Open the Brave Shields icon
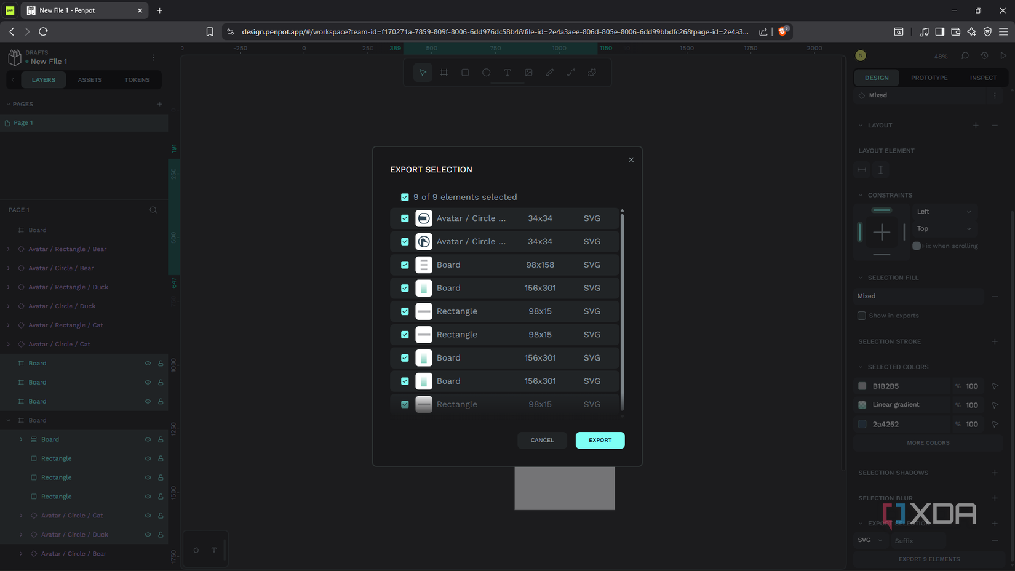1015x571 pixels. point(783,31)
